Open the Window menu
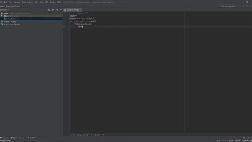252x142 pixels. pyautogui.click(x=52, y=2)
